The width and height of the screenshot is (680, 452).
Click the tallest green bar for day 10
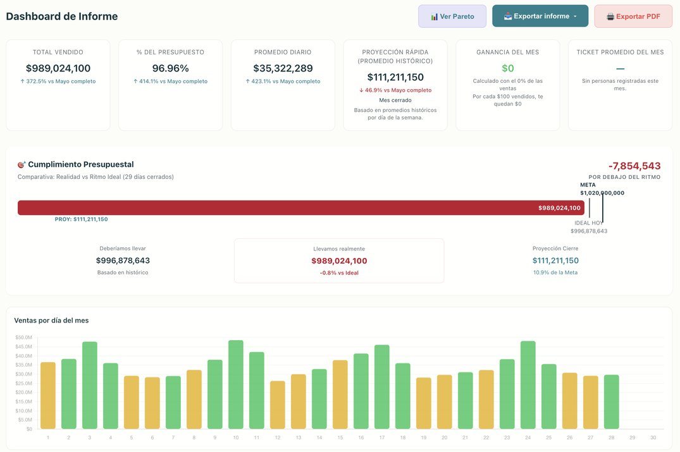pyautogui.click(x=236, y=385)
